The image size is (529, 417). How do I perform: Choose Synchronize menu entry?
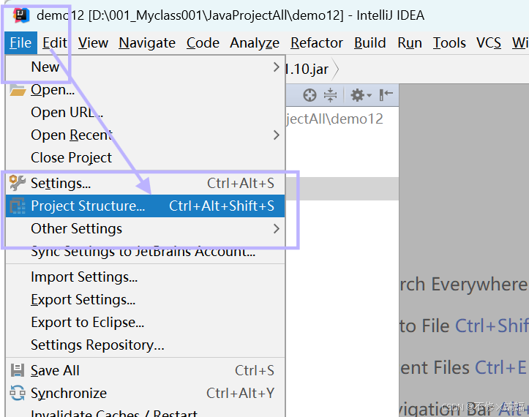tap(145, 393)
